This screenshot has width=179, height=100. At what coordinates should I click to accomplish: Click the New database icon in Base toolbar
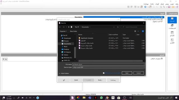177,7
